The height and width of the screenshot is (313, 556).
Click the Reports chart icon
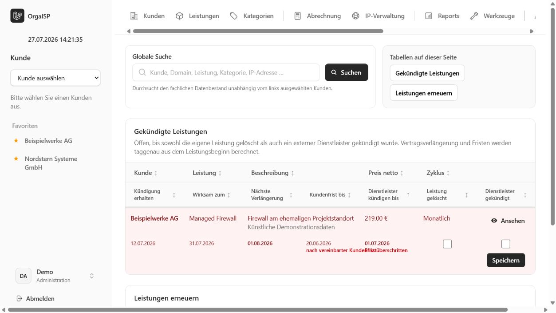pyautogui.click(x=429, y=16)
